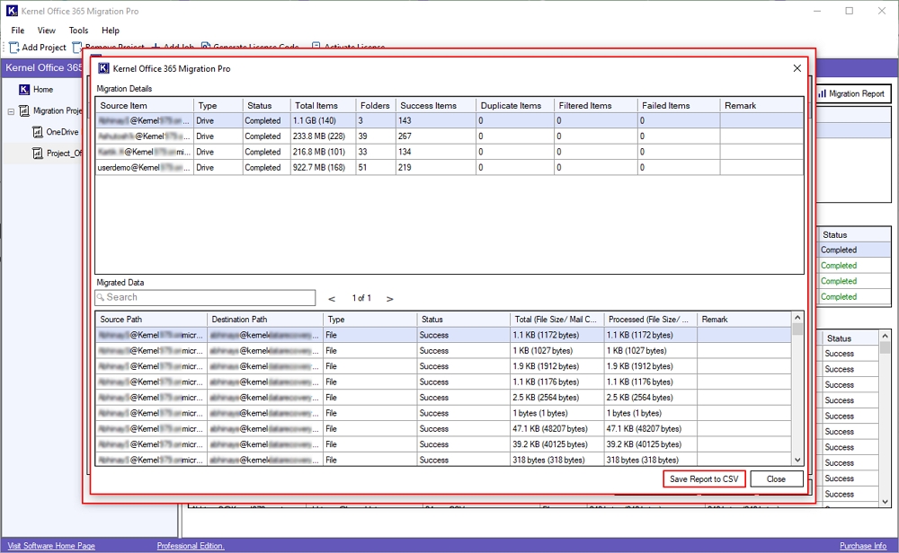Click the Add Job toolbar icon
899x553 pixels.
157,47
